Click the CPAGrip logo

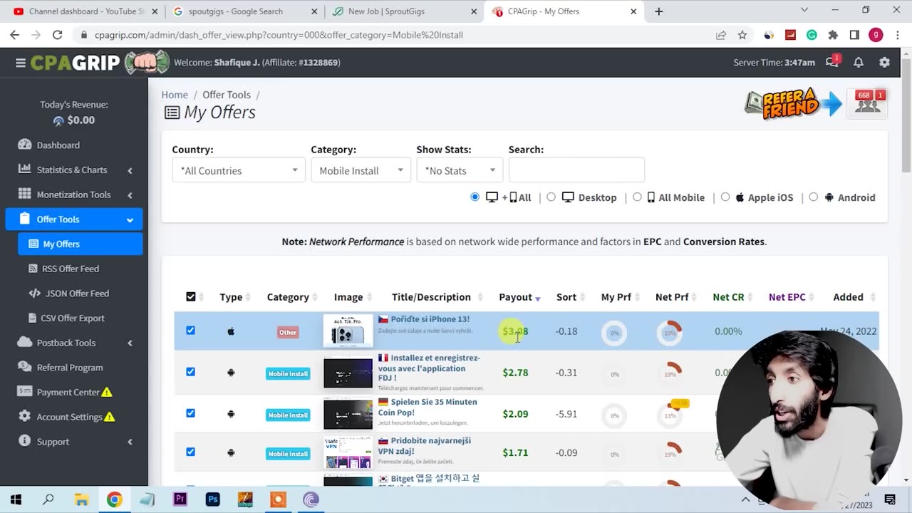(101, 63)
